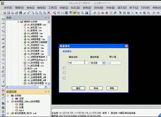
Task: Open the 露天(O) menu
Action: tap(122, 8)
